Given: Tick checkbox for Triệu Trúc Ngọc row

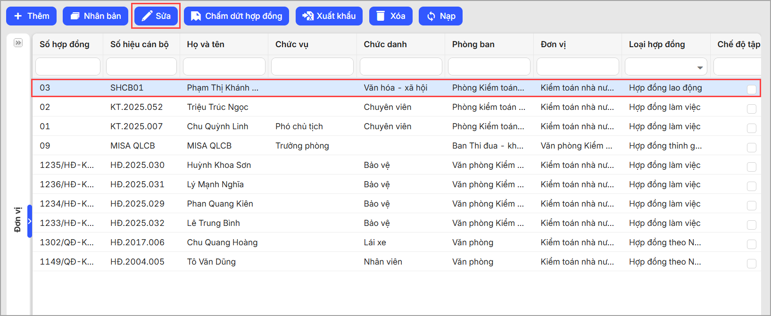Looking at the screenshot, I should (752, 109).
